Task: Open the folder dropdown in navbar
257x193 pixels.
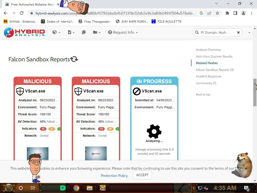Action: [x=97, y=32]
